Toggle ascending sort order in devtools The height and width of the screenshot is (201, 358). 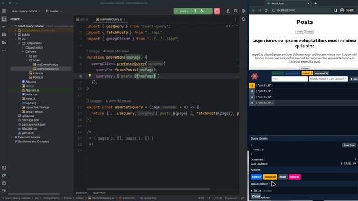[354, 79]
